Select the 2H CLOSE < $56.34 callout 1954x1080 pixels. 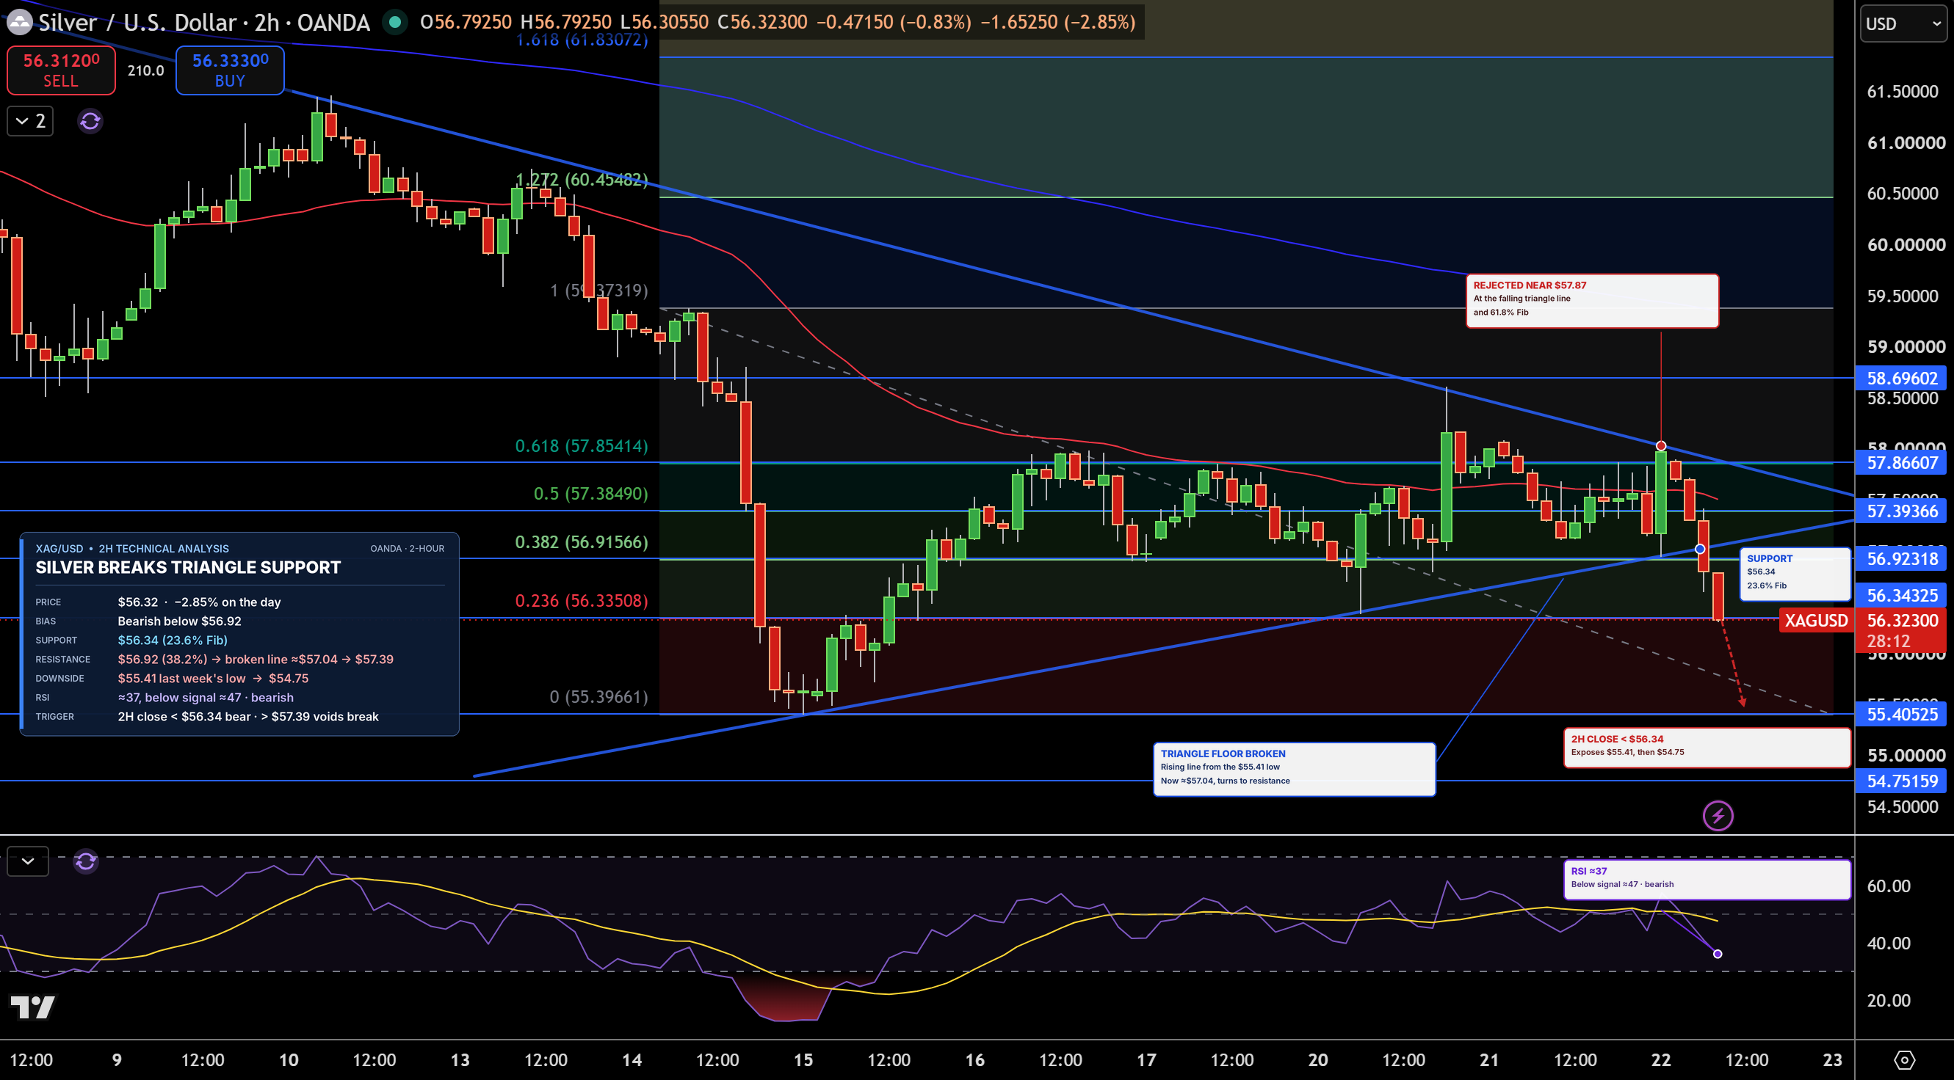tap(1707, 748)
